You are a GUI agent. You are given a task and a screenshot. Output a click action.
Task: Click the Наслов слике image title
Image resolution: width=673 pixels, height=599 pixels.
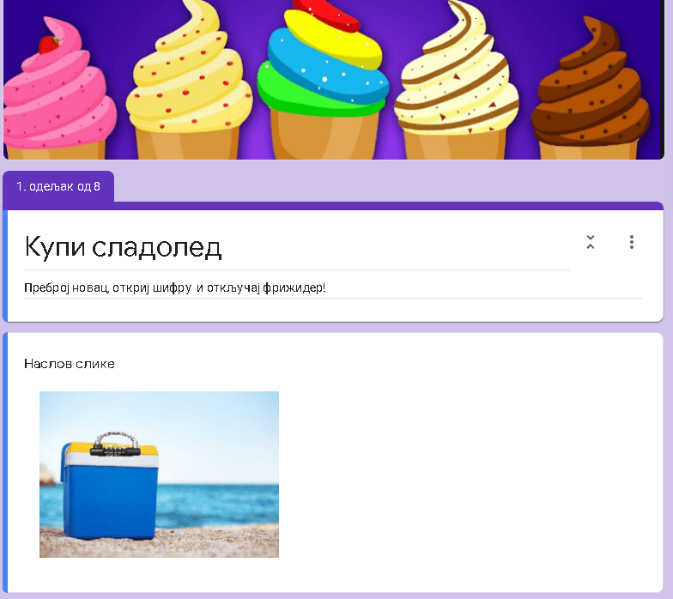70,364
